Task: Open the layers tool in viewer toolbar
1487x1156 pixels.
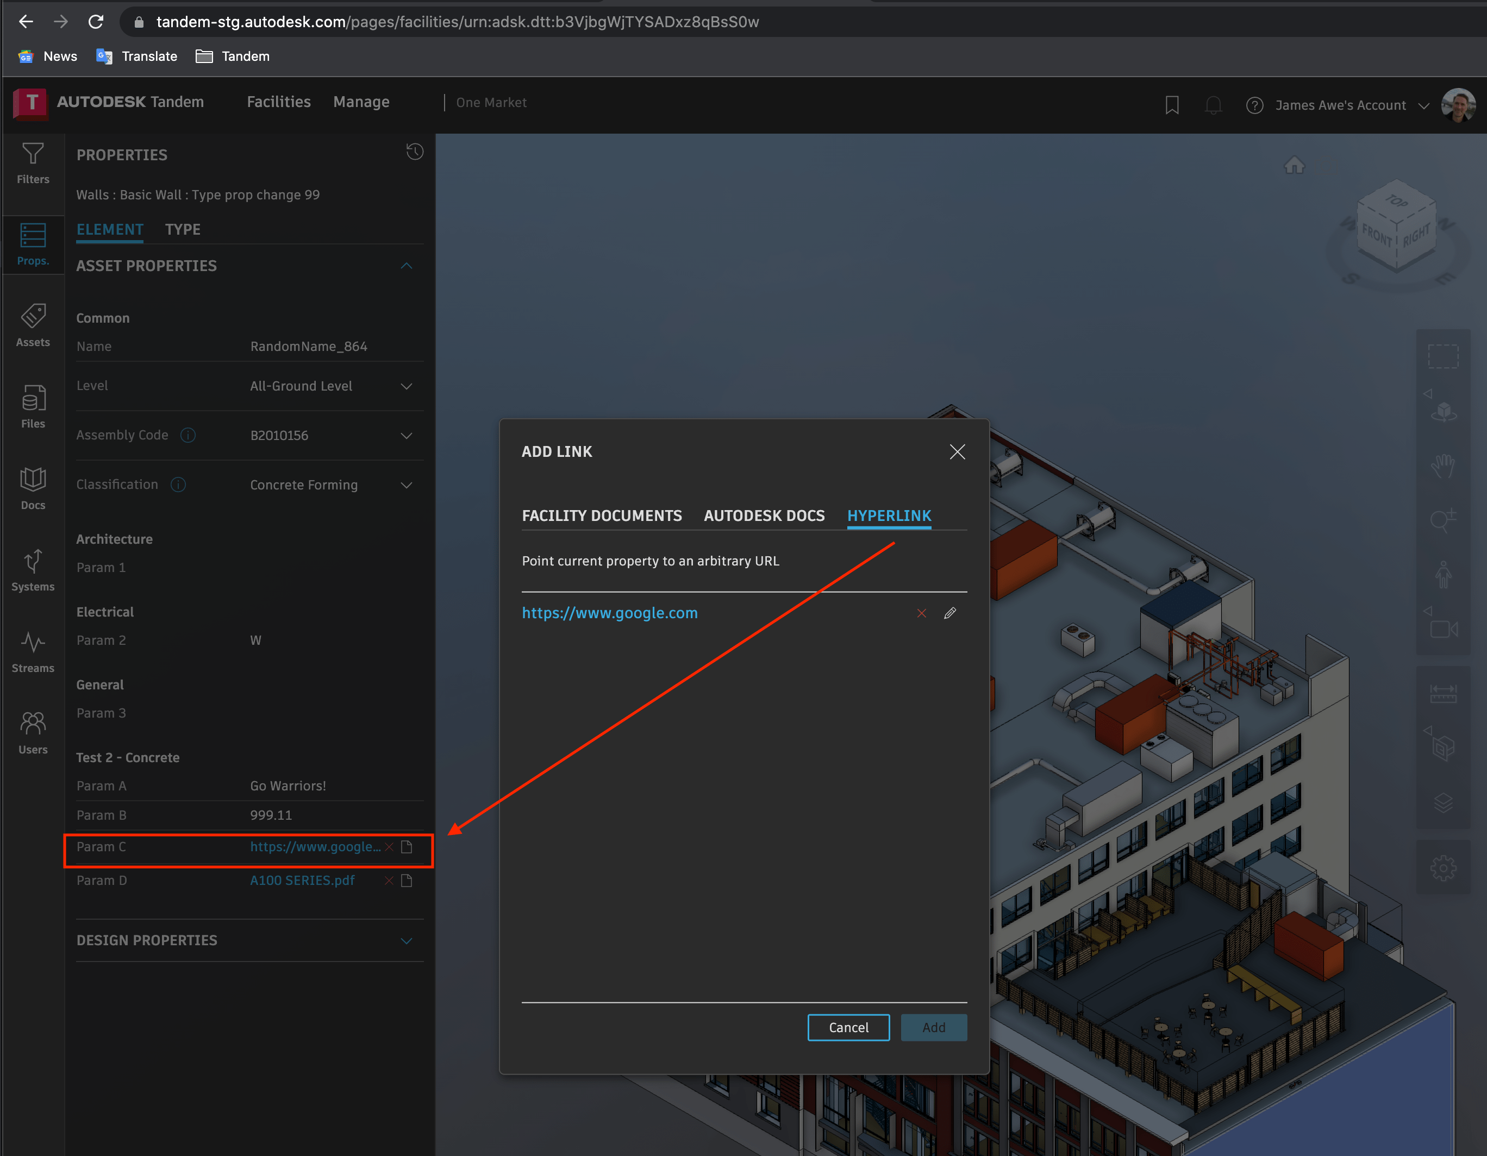Action: click(x=1443, y=803)
